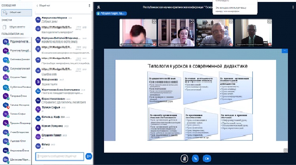The width and height of the screenshot is (296, 165).
Task: Toggle the user list panel icon
Action: pyautogui.click(x=98, y=7)
